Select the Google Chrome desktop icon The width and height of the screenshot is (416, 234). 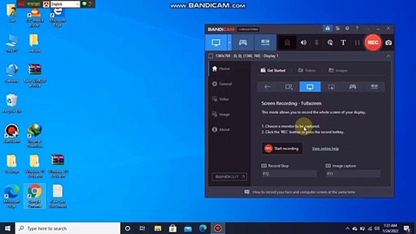point(34,196)
